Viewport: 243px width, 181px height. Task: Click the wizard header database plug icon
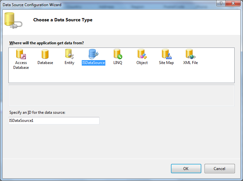[13, 20]
